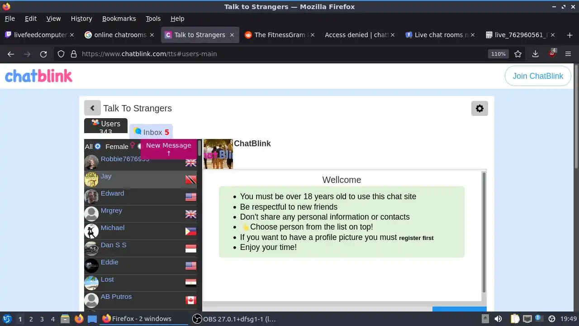Open chat settings via gear icon

point(479,109)
